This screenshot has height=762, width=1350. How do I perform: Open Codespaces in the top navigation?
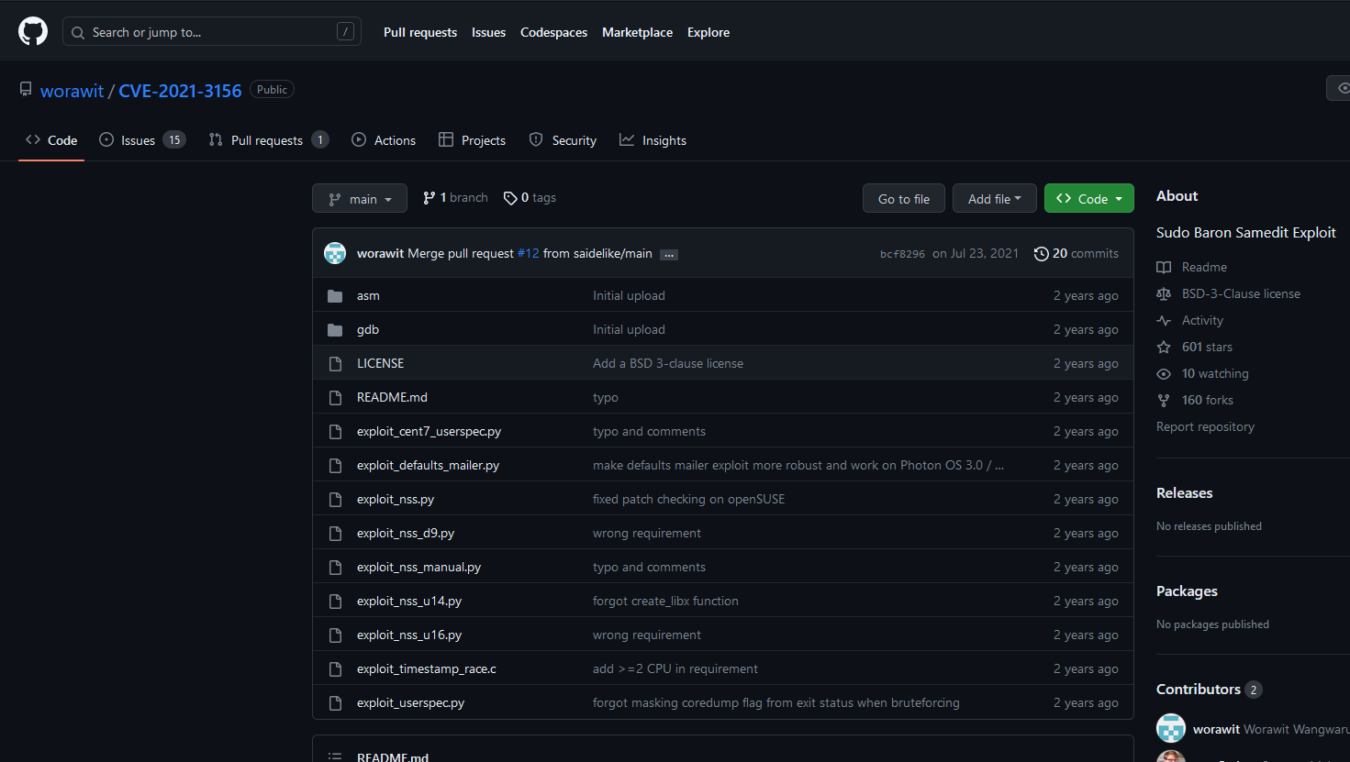click(x=553, y=32)
